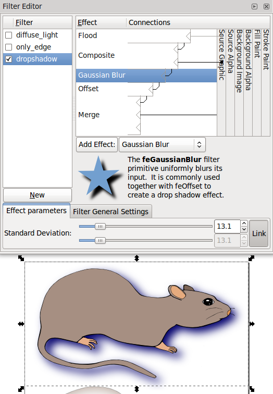Image resolution: width=273 pixels, height=394 pixels.
Task: Click the Background Alpha connection column
Action: point(248,82)
